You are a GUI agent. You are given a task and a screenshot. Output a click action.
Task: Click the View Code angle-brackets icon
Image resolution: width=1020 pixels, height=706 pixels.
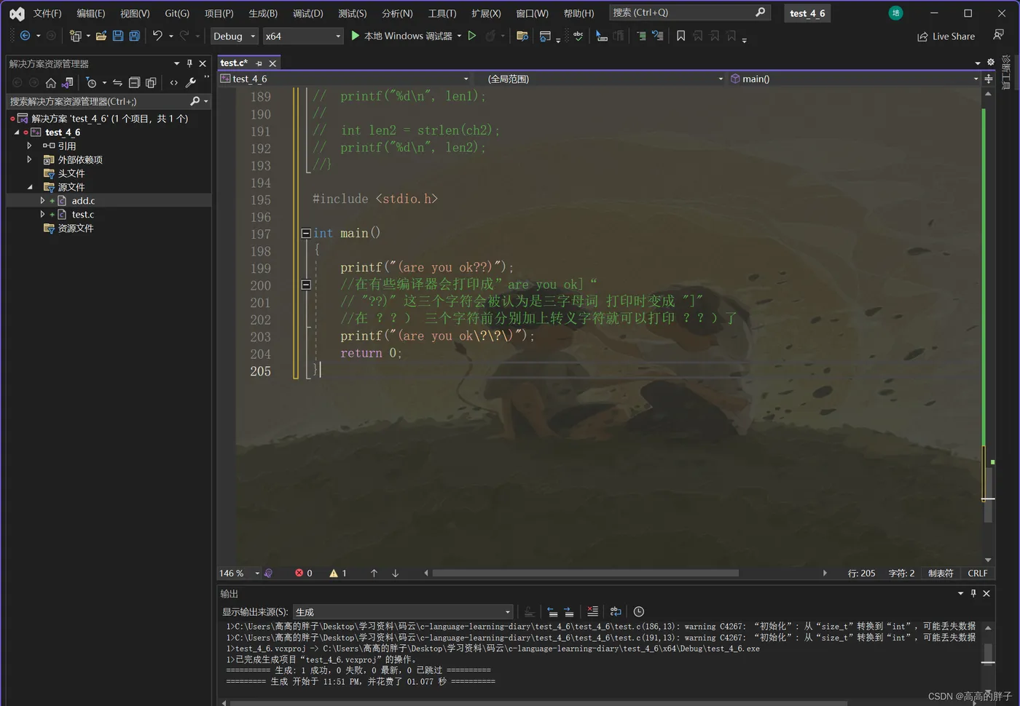pyautogui.click(x=173, y=82)
